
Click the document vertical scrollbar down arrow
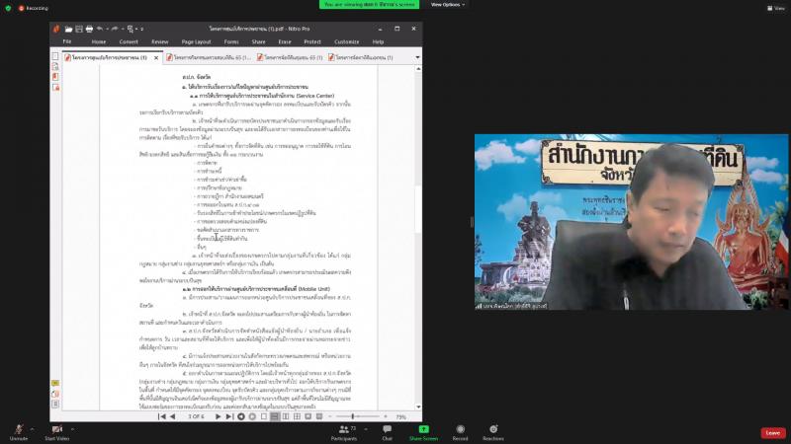[x=417, y=407]
